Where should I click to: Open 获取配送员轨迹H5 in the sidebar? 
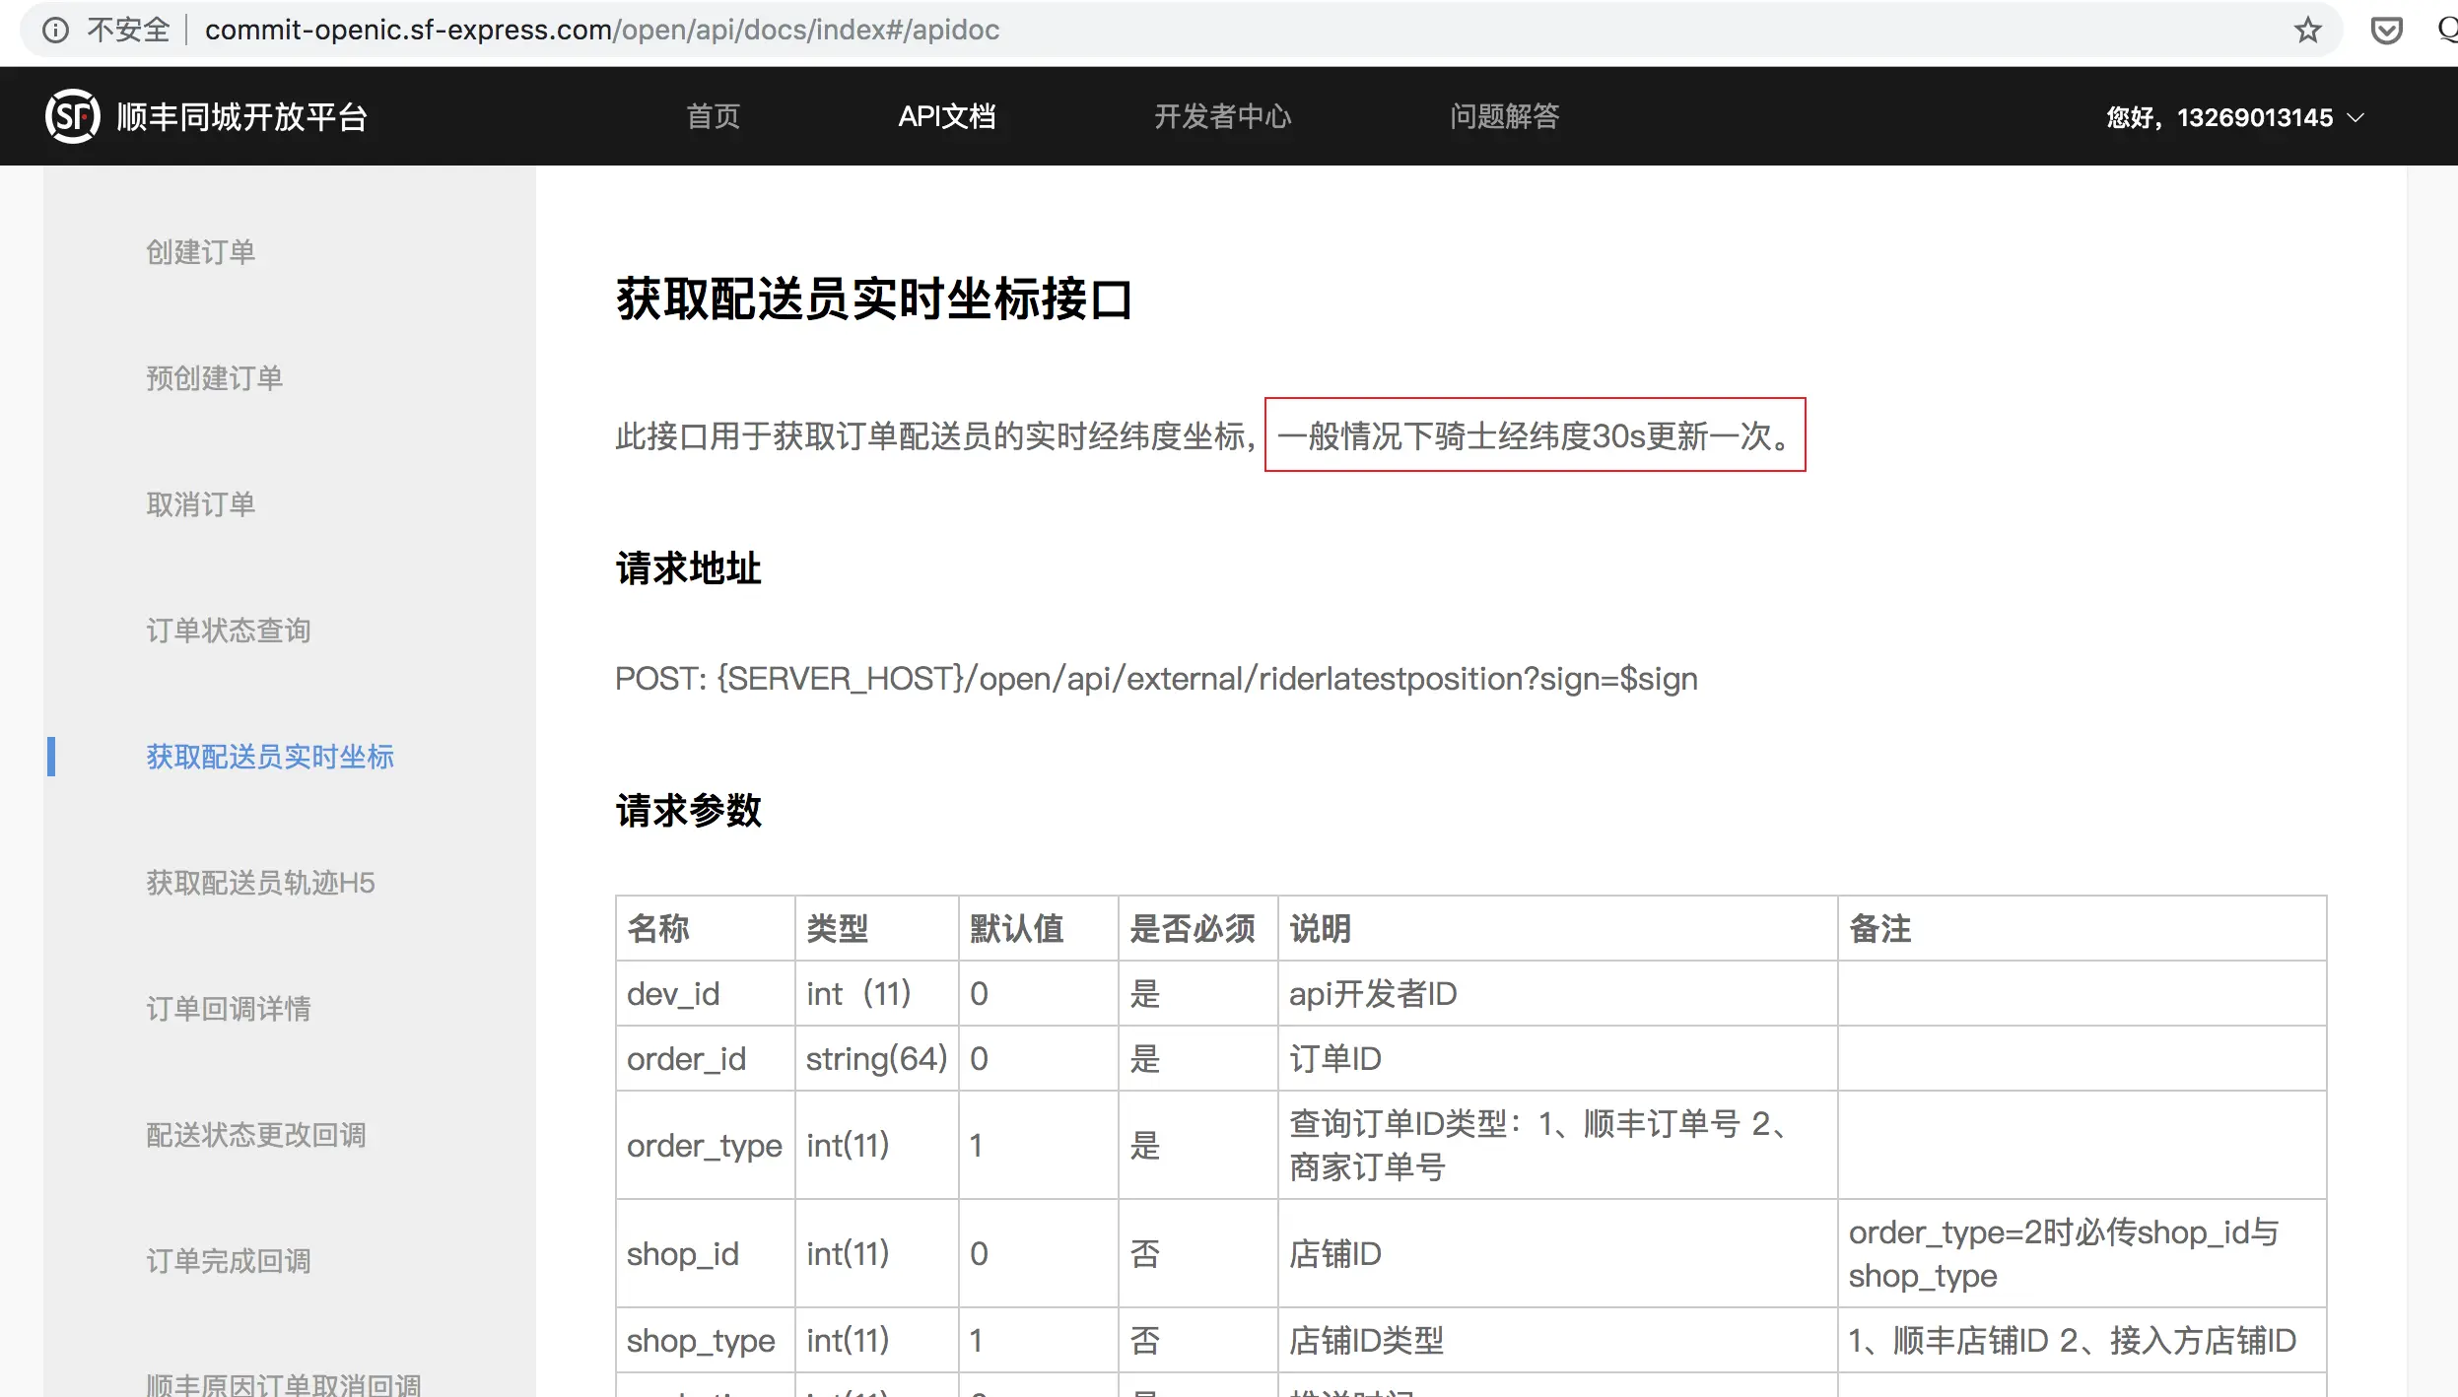pos(260,883)
